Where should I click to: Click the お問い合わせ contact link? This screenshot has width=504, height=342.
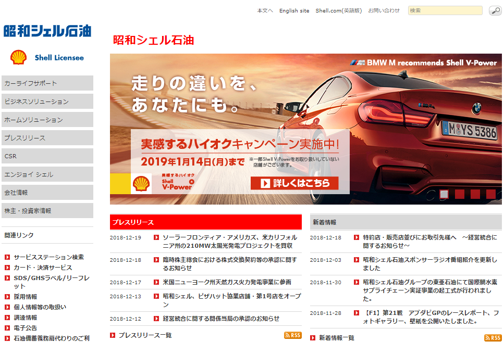(384, 10)
